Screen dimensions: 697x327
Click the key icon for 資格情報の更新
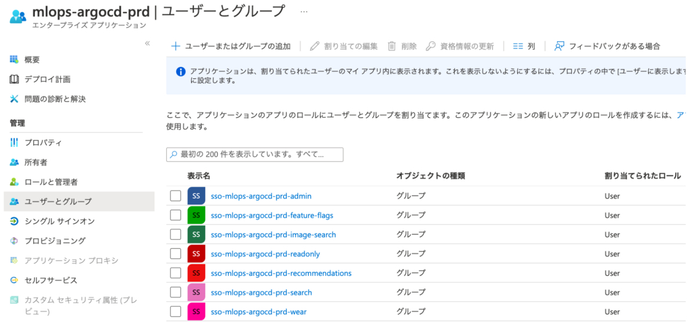430,46
